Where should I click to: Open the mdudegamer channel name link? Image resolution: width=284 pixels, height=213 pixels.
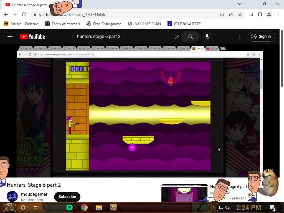pos(34,194)
